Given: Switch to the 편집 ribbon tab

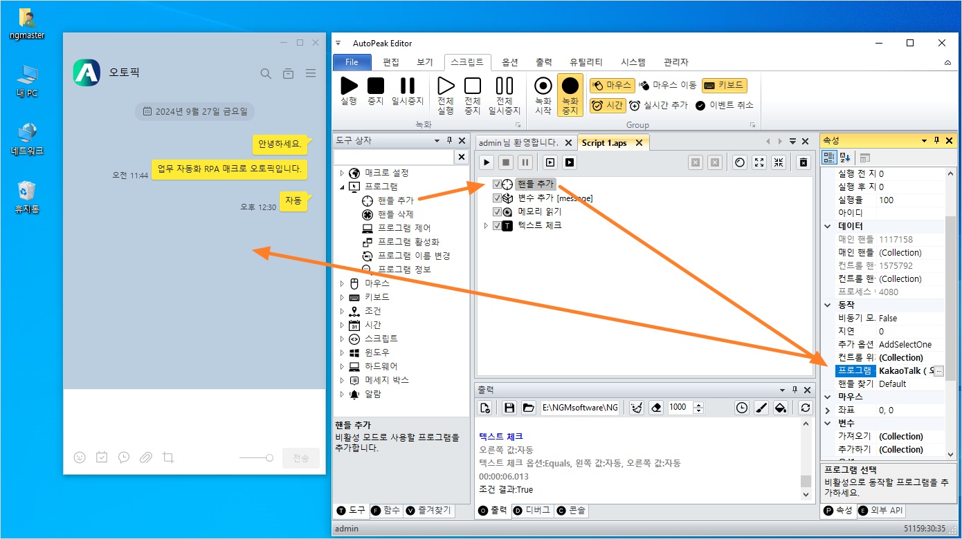Looking at the screenshot, I should point(391,62).
